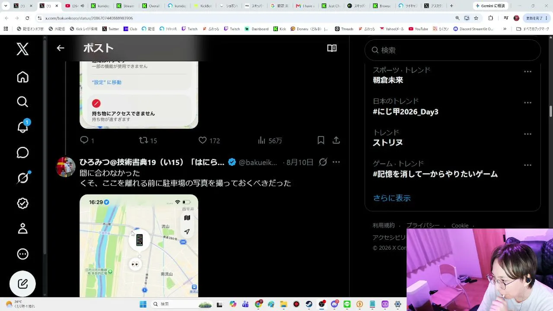Open the Verified badge icon in the sidebar

pos(22,203)
